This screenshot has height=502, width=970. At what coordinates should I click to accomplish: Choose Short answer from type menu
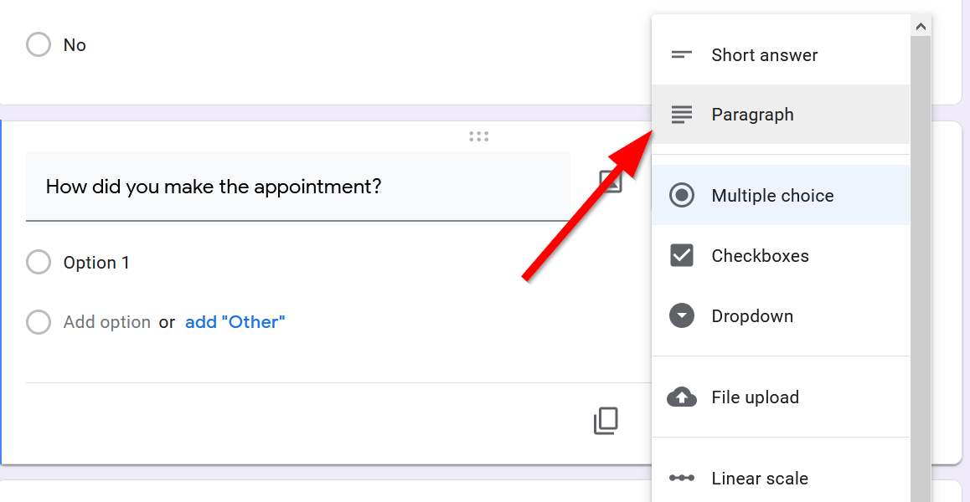pyautogui.click(x=764, y=55)
